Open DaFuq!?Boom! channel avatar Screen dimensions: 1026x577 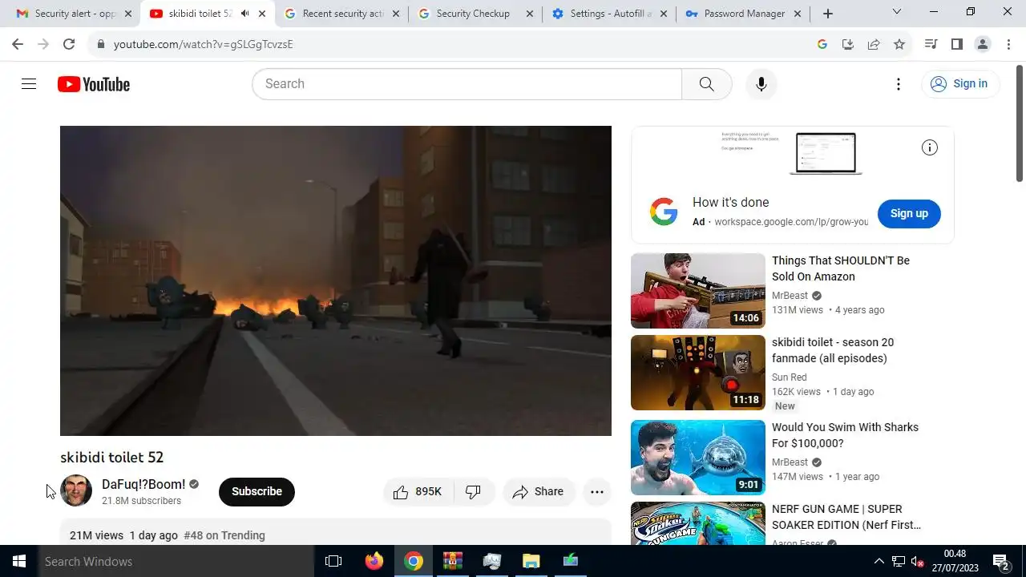click(76, 490)
